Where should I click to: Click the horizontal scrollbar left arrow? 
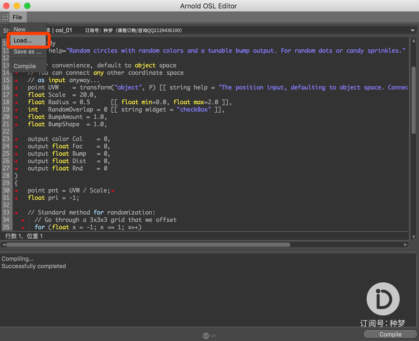3,245
